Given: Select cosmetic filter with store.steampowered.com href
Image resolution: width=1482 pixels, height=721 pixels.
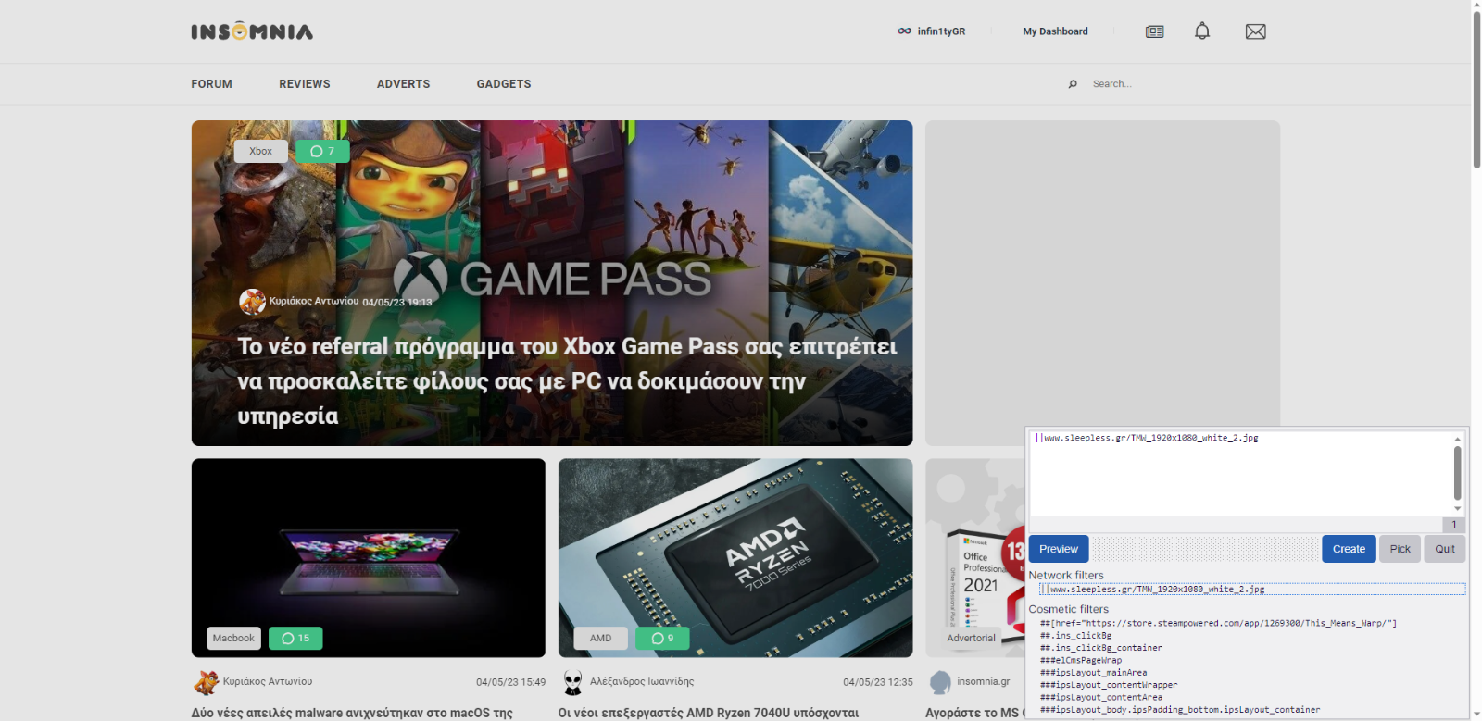Looking at the screenshot, I should click(x=1218, y=624).
